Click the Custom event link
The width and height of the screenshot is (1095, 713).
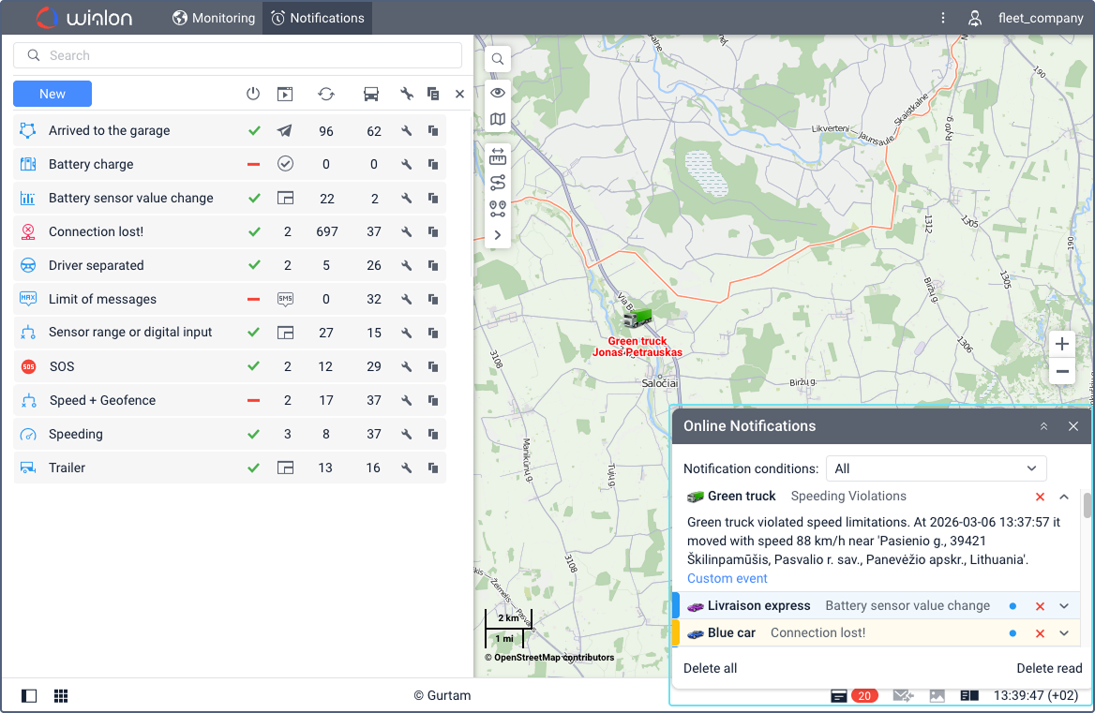click(727, 578)
